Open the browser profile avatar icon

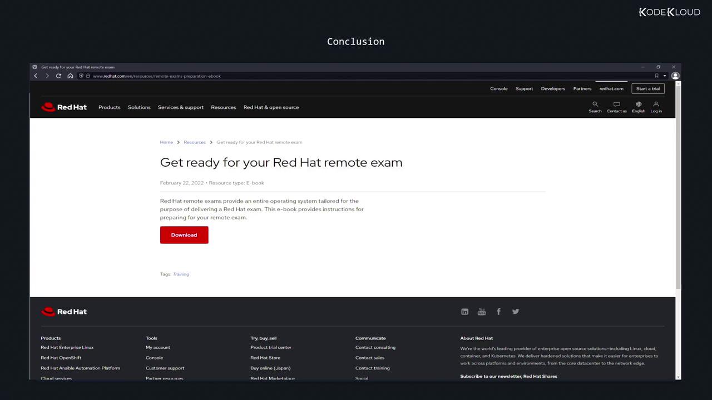pyautogui.click(x=675, y=76)
